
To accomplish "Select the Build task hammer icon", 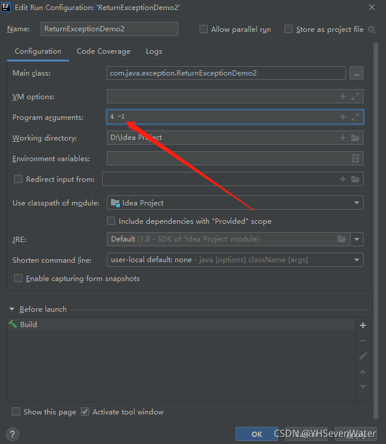I will click(13, 324).
